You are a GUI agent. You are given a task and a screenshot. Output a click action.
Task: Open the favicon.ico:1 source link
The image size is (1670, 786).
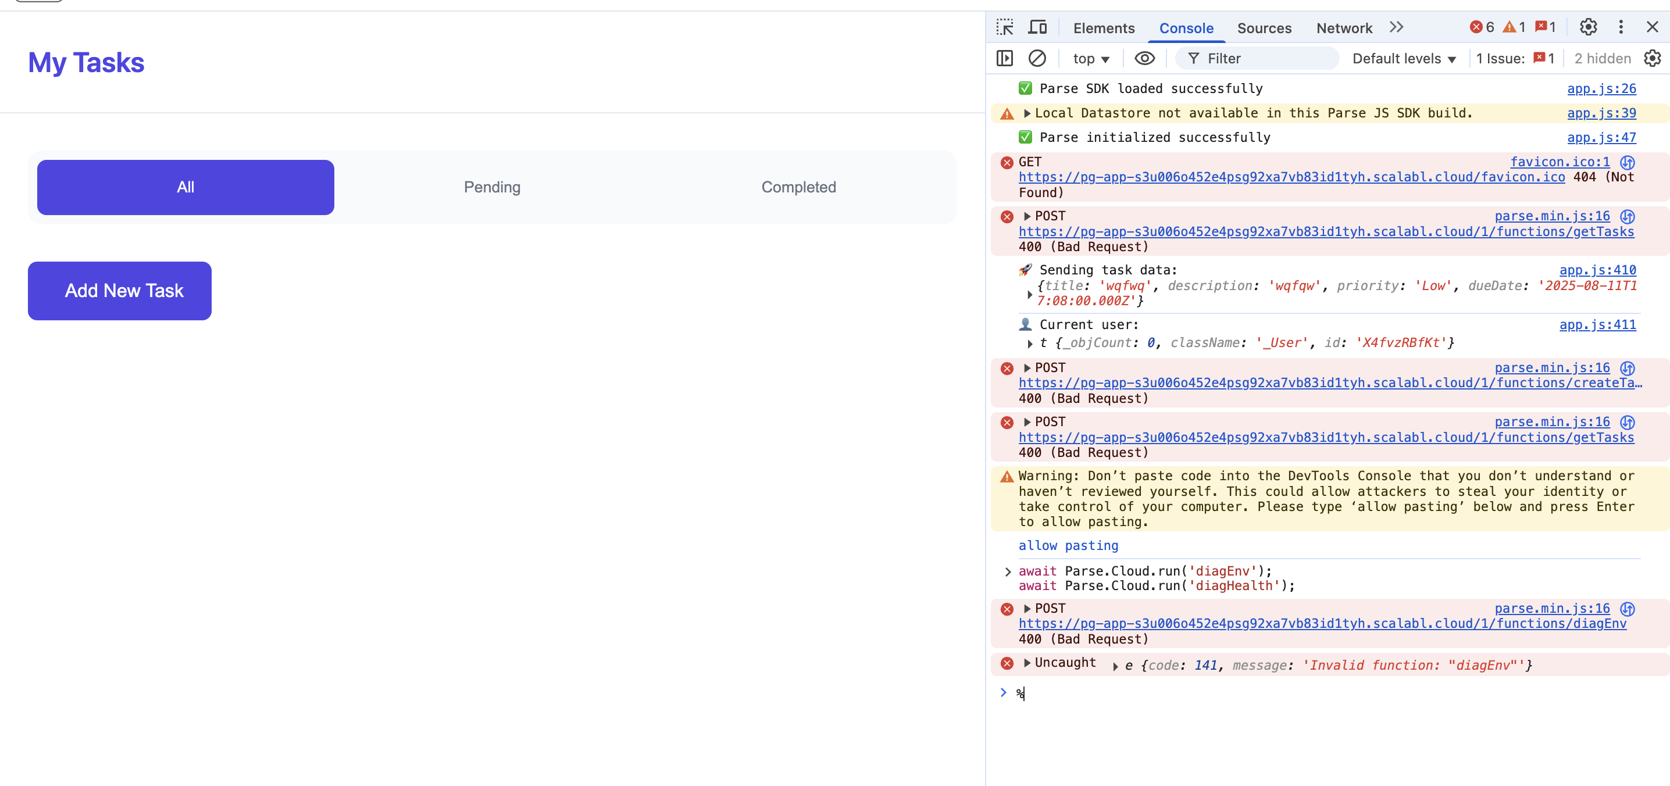coord(1560,162)
